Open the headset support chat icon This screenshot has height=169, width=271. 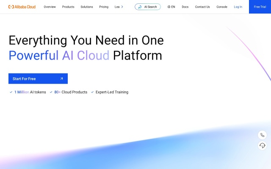click(x=263, y=145)
